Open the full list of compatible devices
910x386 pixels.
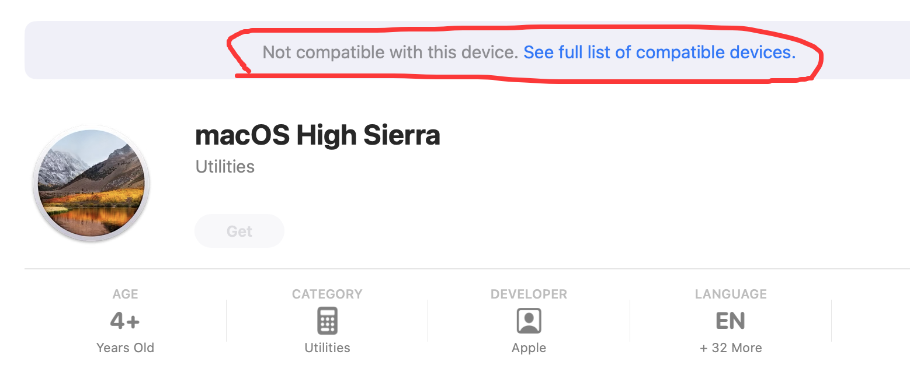(659, 52)
